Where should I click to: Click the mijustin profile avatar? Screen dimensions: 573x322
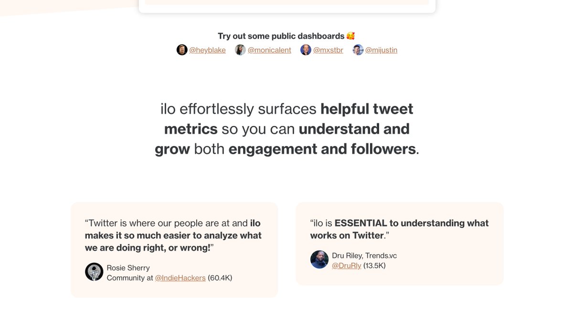click(x=358, y=50)
